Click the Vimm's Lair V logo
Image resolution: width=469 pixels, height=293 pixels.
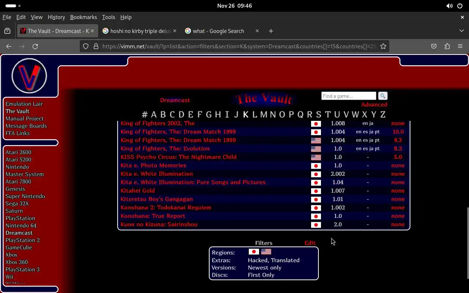pos(29,76)
